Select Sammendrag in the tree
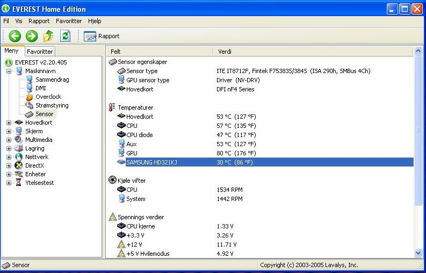 coord(52,80)
